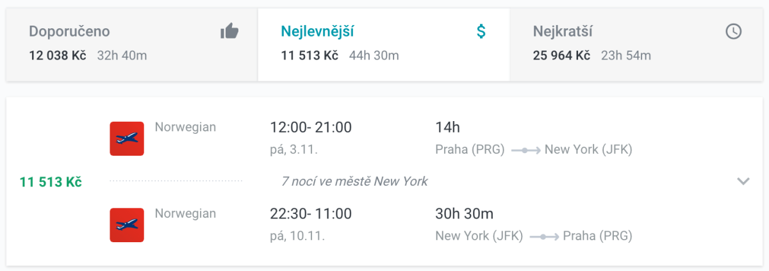Click the 22:30- 11:00 return time

tap(311, 214)
